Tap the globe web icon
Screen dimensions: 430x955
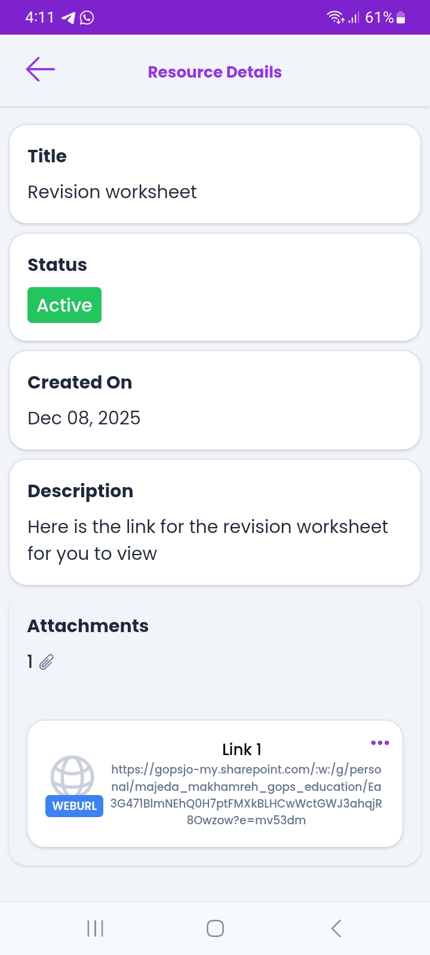(x=72, y=777)
